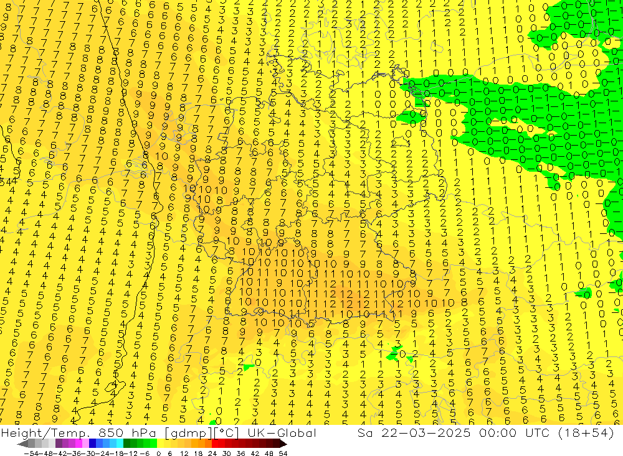
Task: Click the '-12' legend scale value
Action: tap(130, 454)
